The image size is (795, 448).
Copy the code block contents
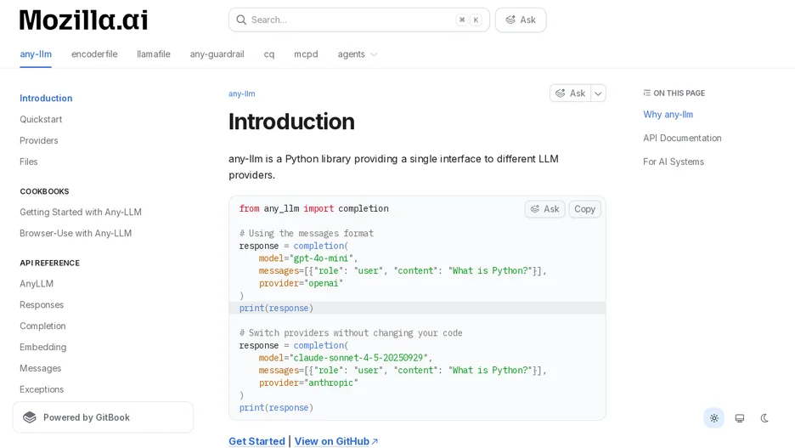[584, 209]
